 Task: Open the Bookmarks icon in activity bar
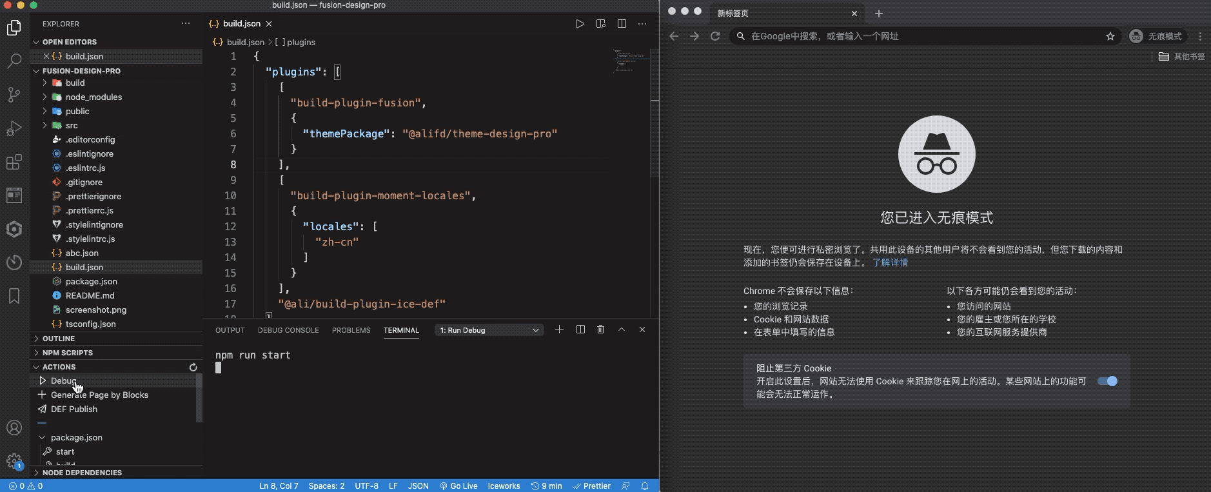[x=14, y=296]
